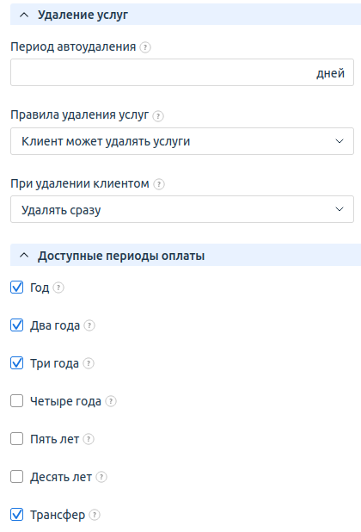Enable the Пять лет checkbox
Screen dimensions: 361x532
tap(17, 439)
